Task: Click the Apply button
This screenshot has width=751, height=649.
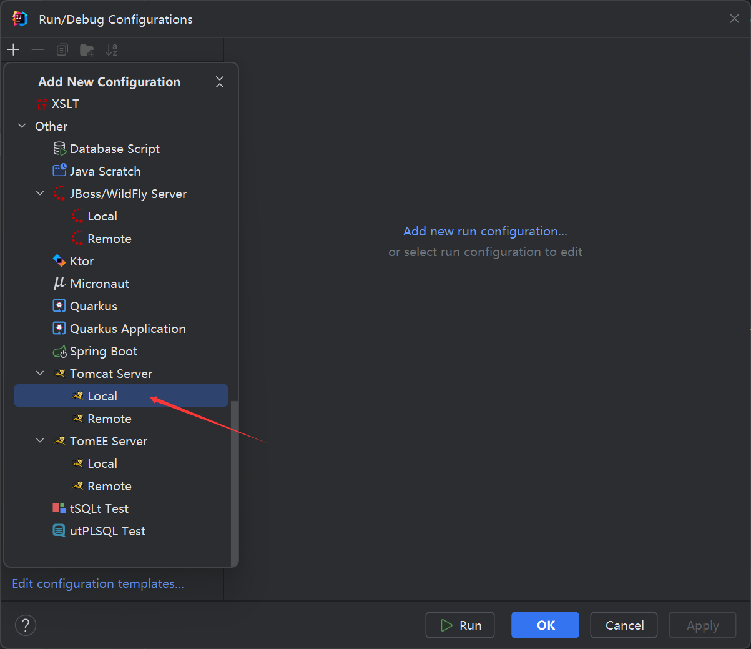Action: click(x=702, y=625)
